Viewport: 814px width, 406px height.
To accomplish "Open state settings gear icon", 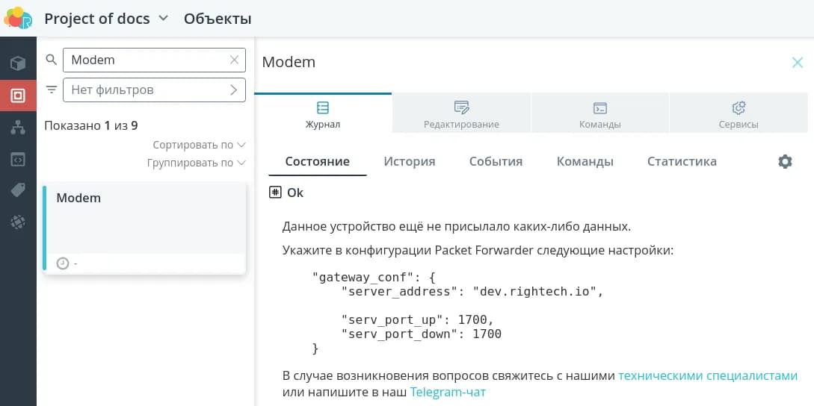I will 785,161.
